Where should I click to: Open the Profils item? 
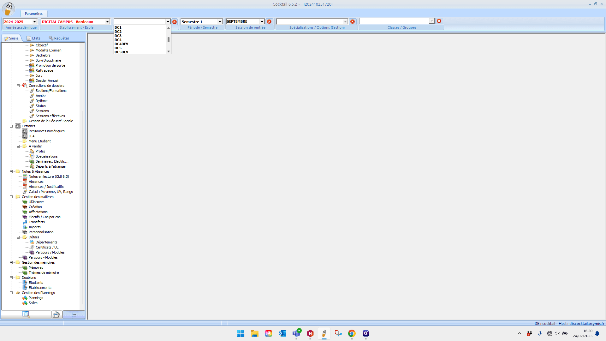(x=40, y=151)
